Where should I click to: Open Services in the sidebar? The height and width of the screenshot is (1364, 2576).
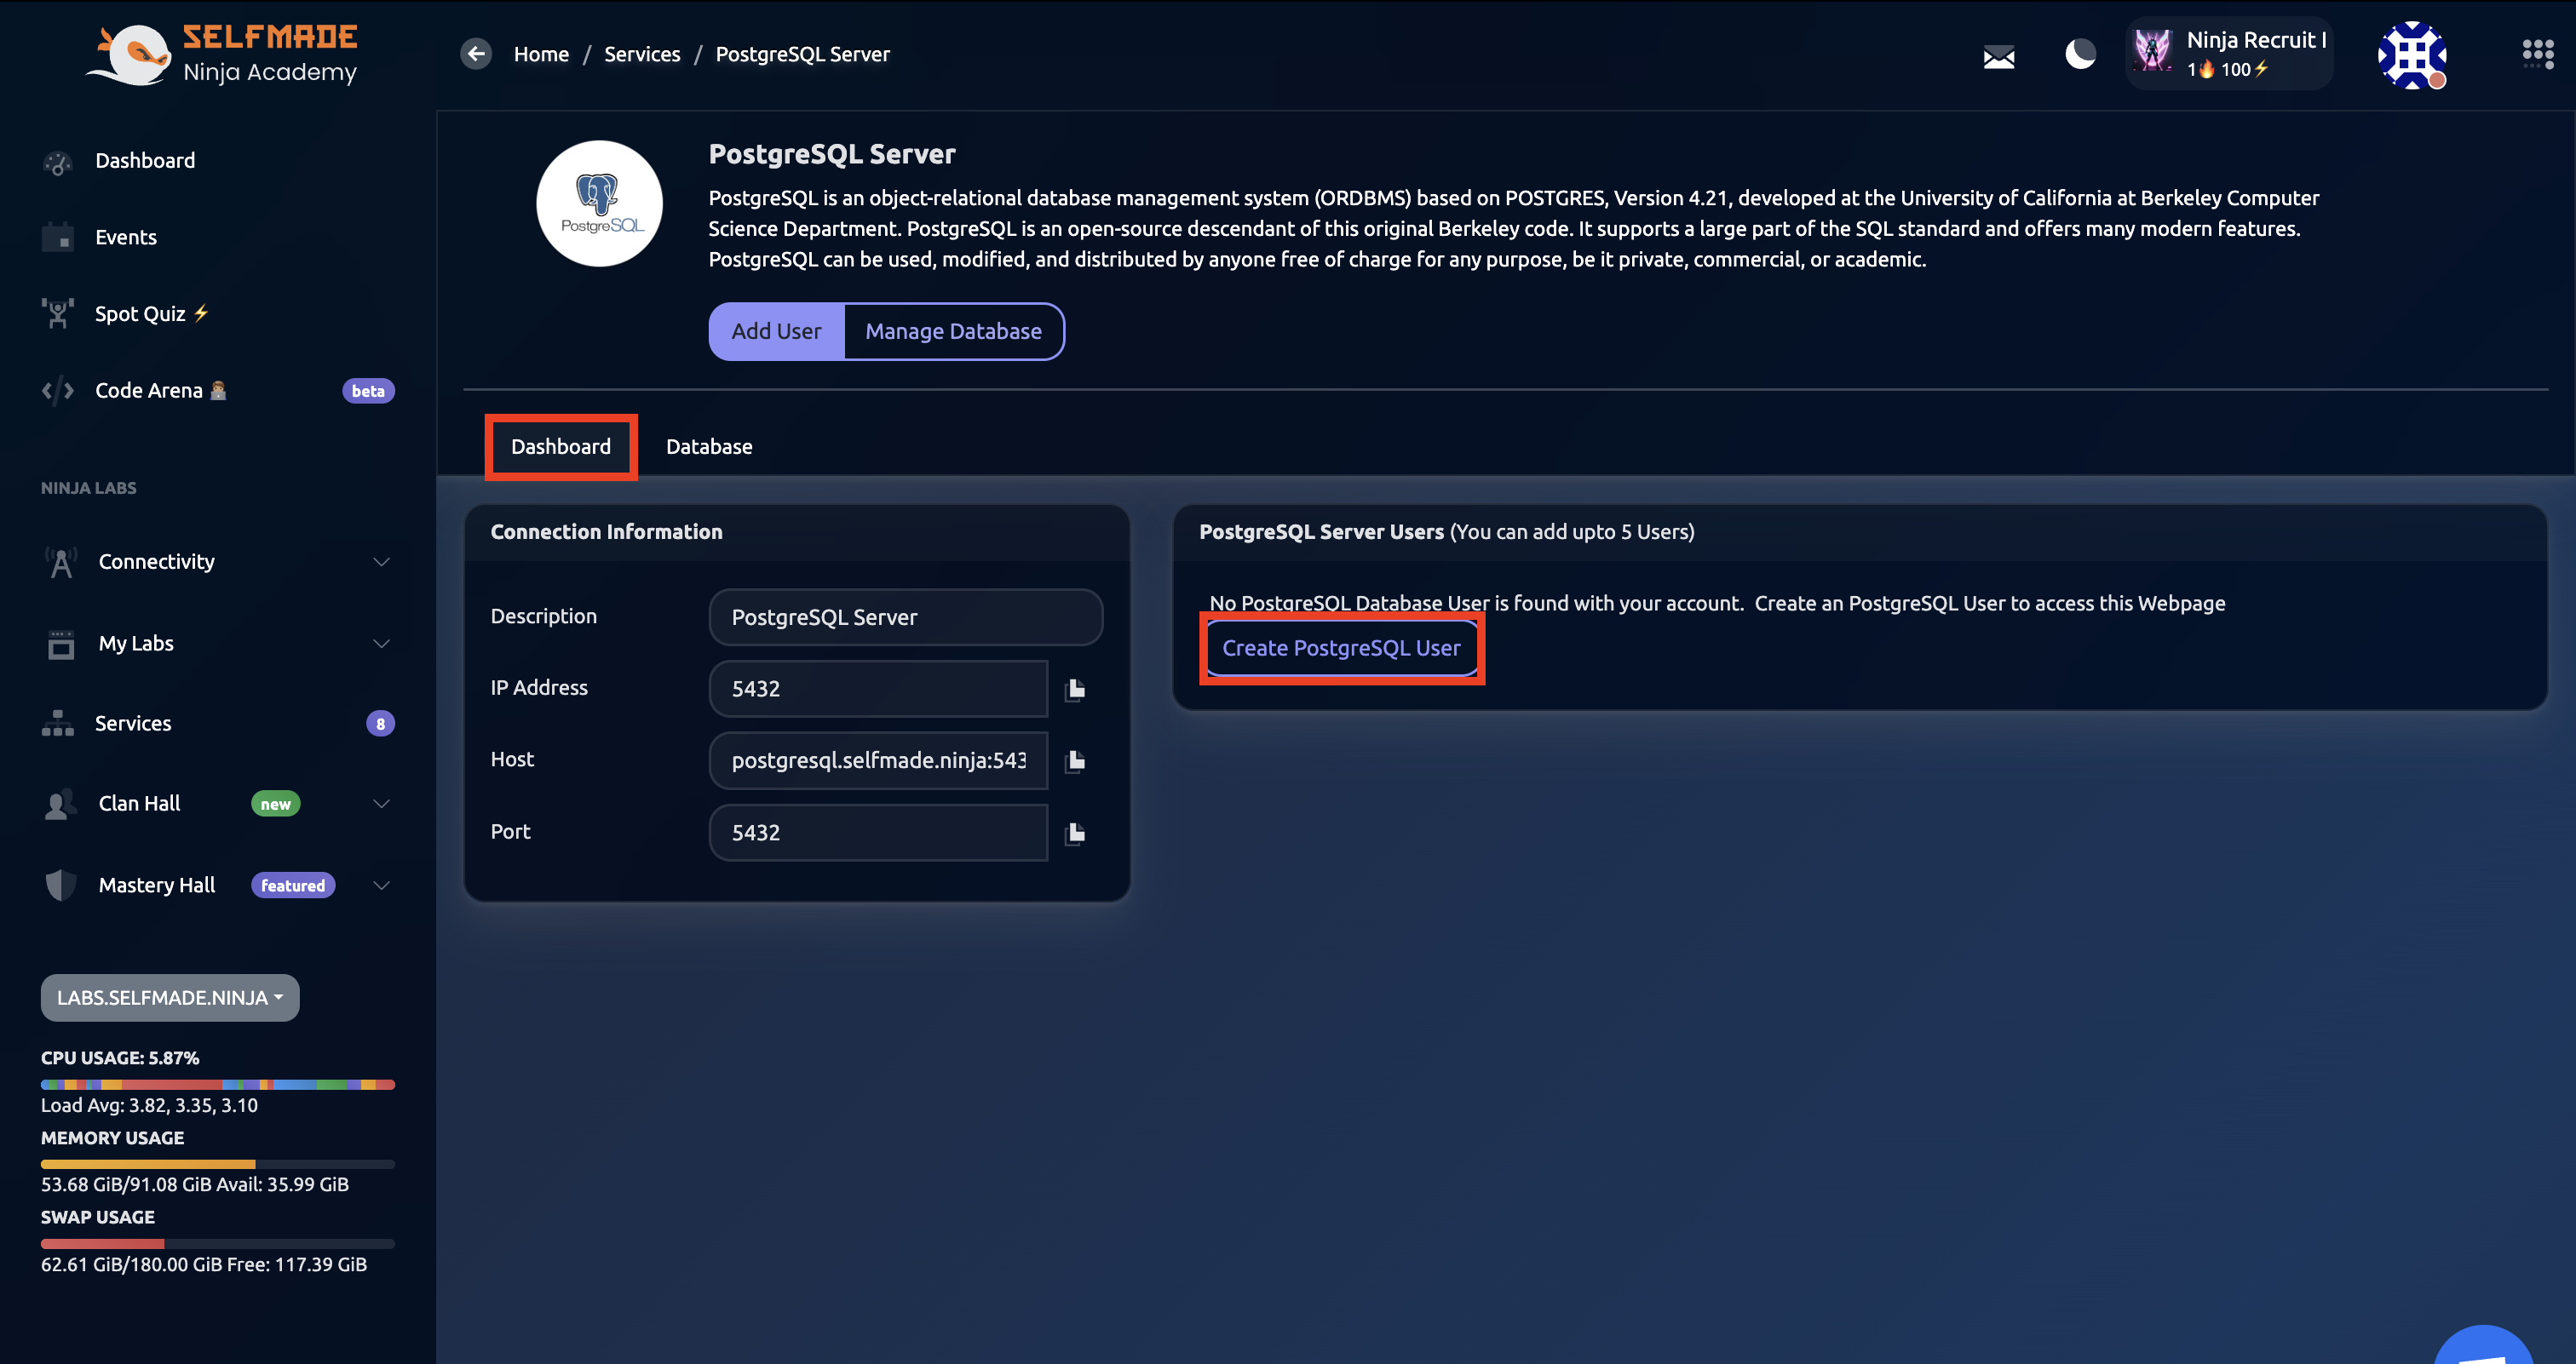[x=133, y=724]
